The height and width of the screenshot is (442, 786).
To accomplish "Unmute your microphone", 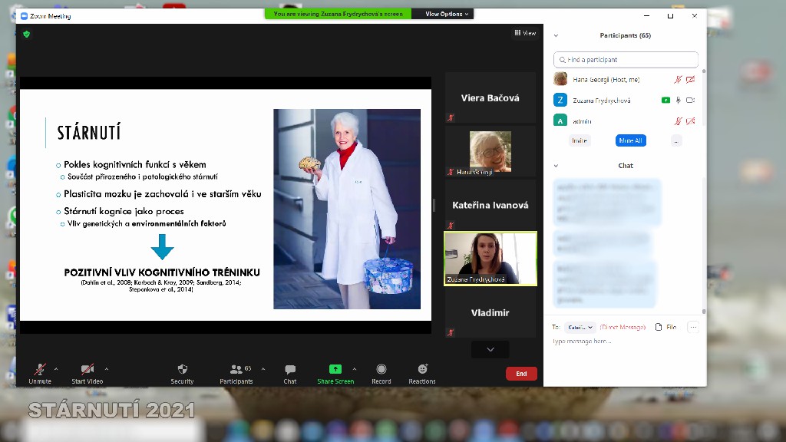I will tap(40, 370).
